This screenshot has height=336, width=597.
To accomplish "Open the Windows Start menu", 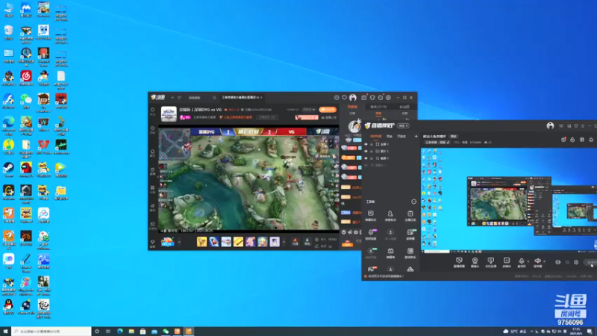I will 5,332.
